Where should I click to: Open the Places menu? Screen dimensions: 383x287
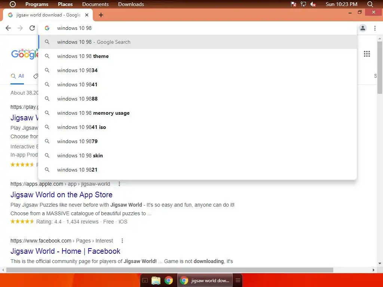point(65,4)
